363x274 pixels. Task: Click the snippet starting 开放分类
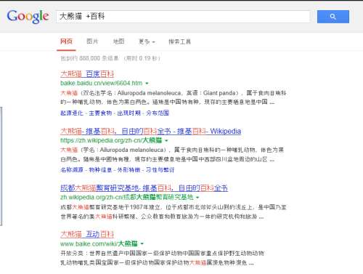(x=162, y=258)
